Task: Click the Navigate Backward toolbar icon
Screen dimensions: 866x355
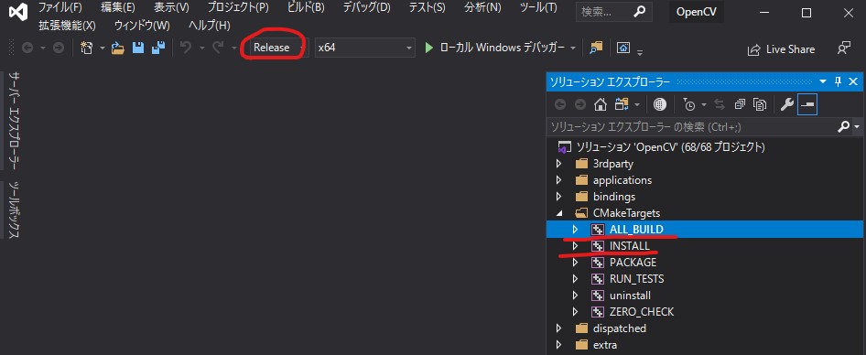Action: coord(27,48)
